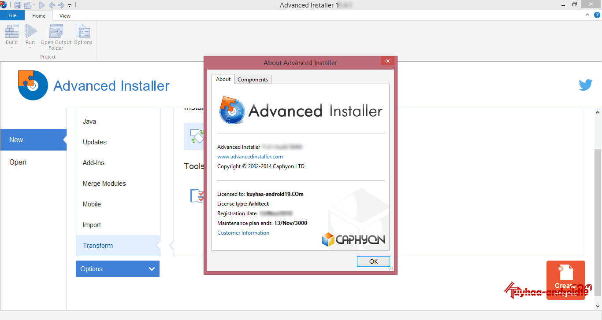Screen dimensions: 602x320
Task: Expand the blue Options dropdown panel
Action: pyautogui.click(x=118, y=269)
